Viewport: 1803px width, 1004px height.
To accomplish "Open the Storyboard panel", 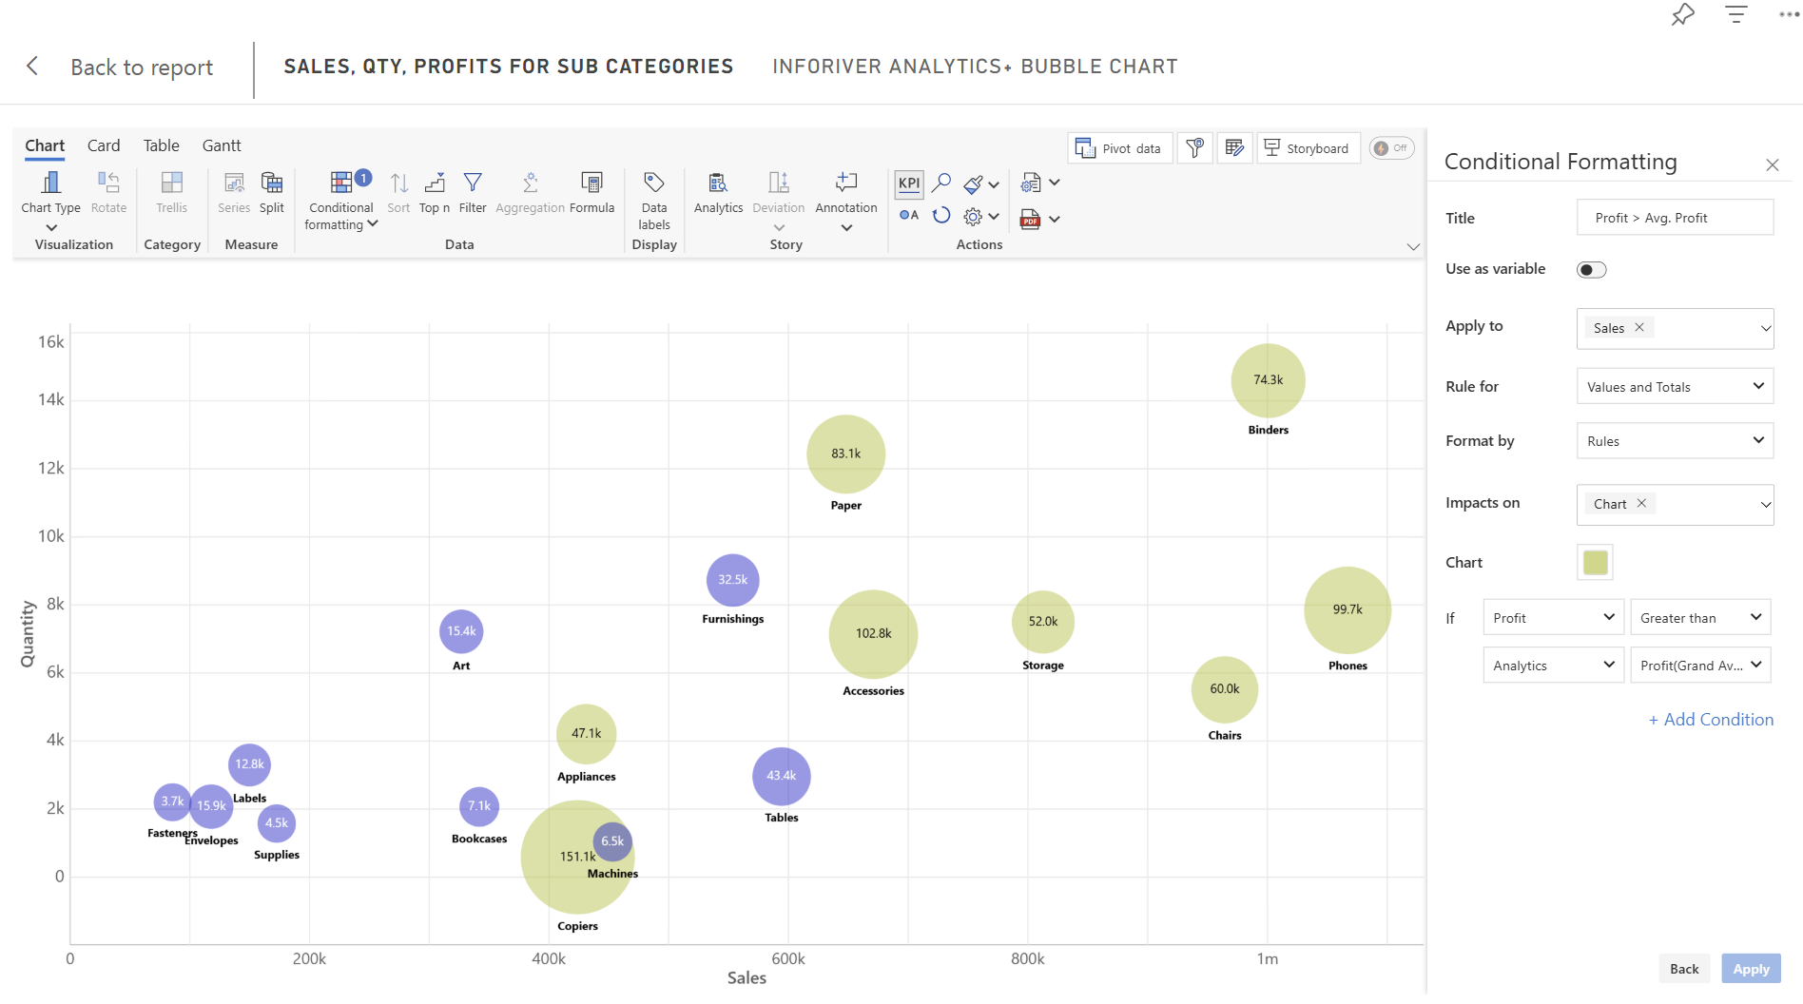I will click(x=1309, y=147).
